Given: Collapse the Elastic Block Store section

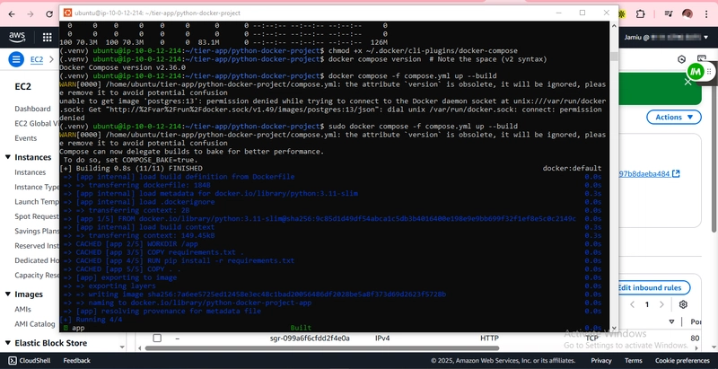Looking at the screenshot, I should coord(8,342).
